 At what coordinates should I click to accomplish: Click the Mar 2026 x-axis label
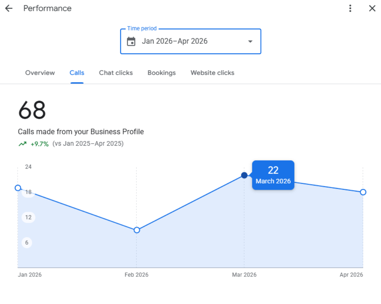coord(244,275)
